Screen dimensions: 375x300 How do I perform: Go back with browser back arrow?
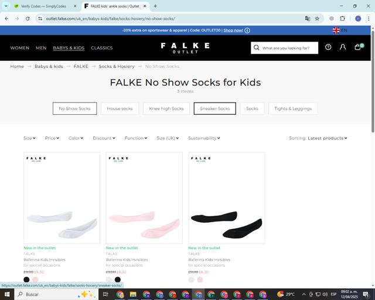(6, 18)
